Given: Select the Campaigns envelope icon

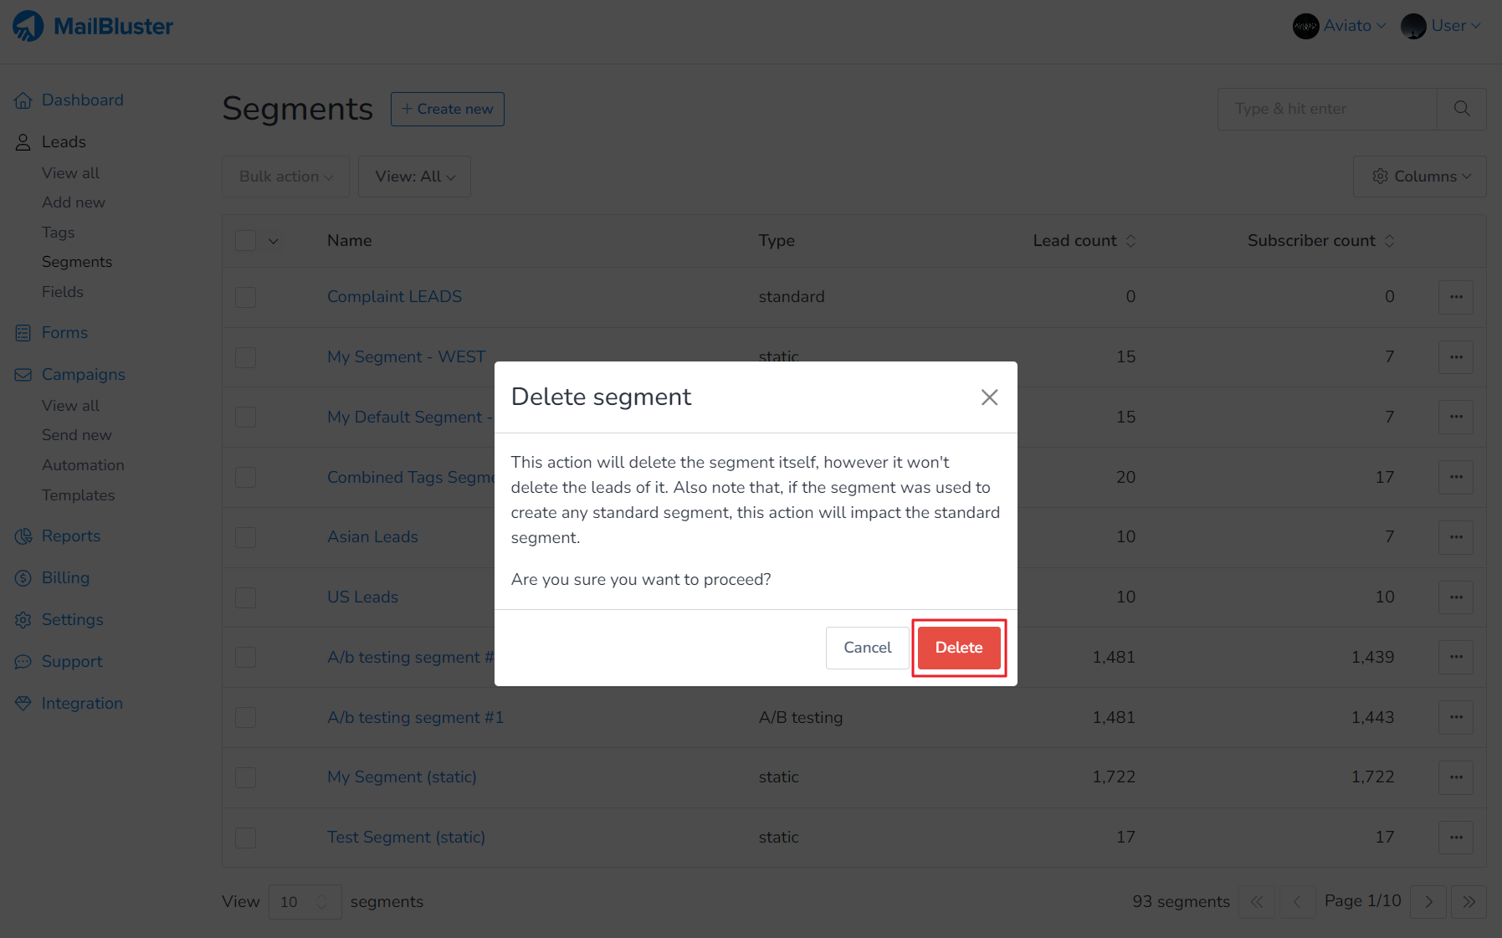Looking at the screenshot, I should coord(23,374).
